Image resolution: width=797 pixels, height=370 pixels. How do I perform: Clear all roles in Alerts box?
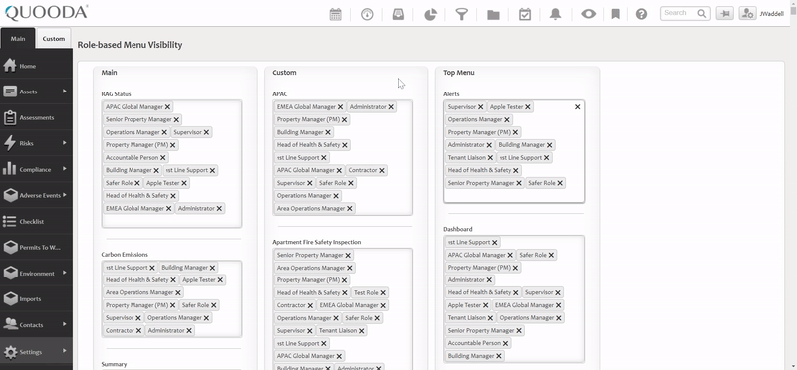(x=577, y=107)
